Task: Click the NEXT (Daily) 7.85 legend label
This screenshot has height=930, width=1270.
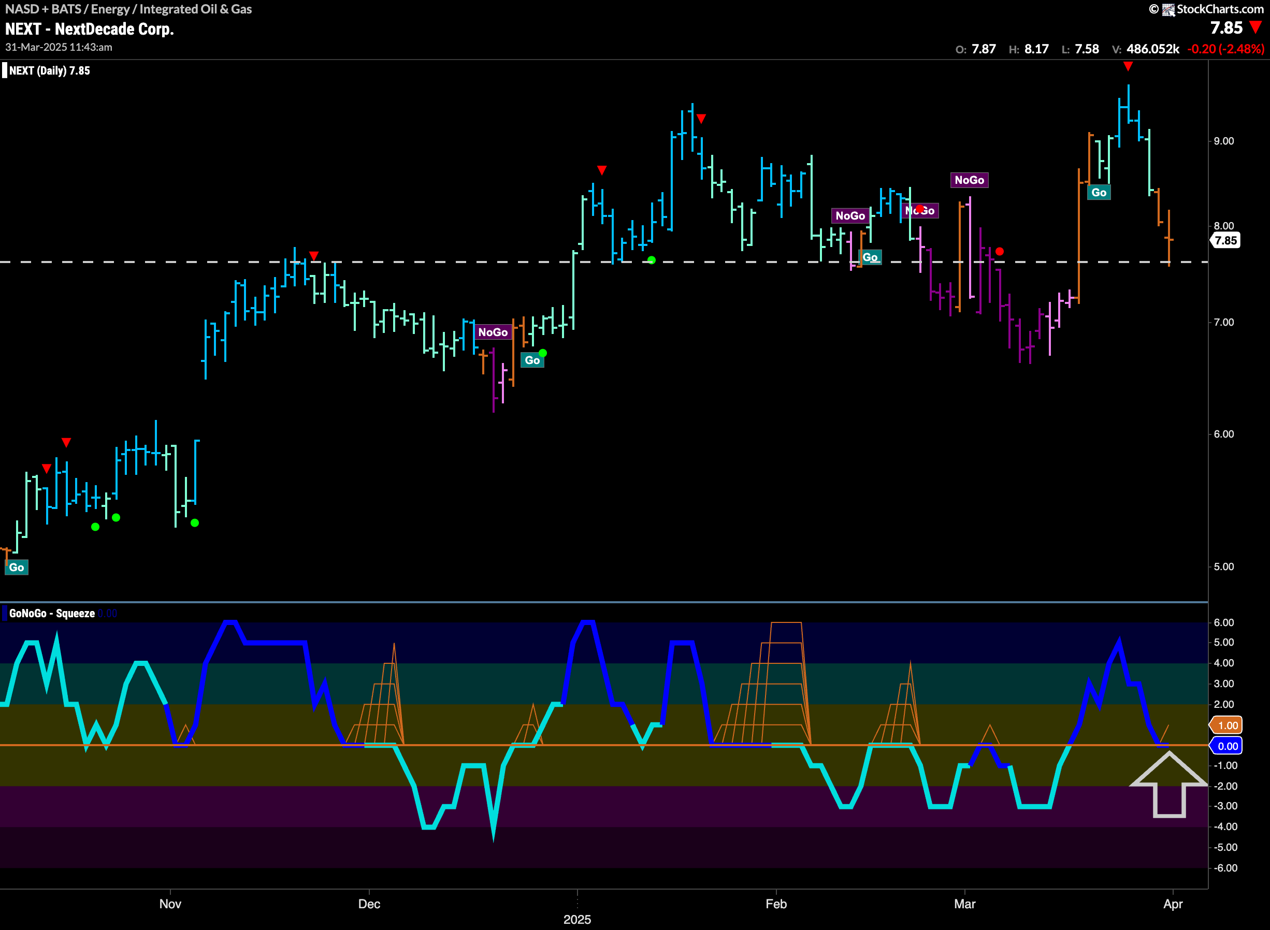Action: (x=50, y=70)
